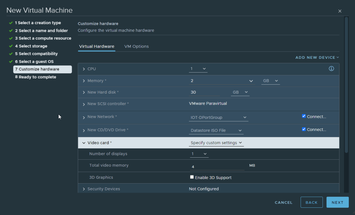Collapse the Video card section
The height and width of the screenshot is (215, 355).
point(84,143)
